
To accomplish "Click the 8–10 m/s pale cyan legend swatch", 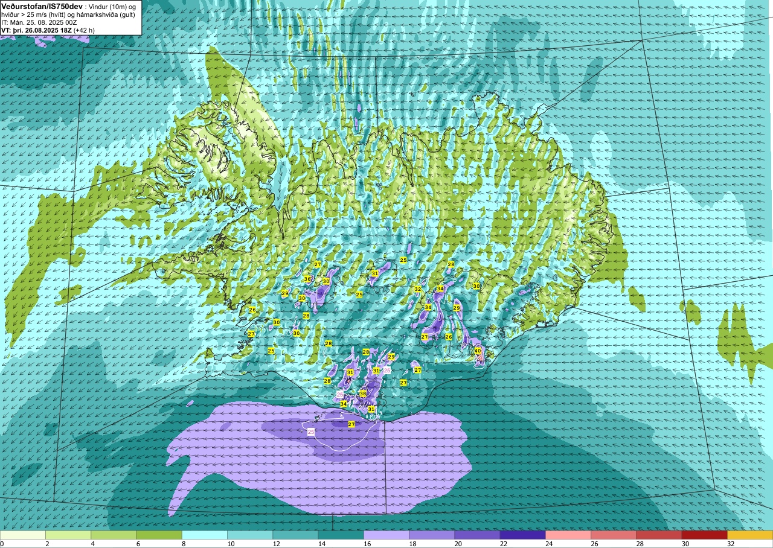I will click(205, 535).
